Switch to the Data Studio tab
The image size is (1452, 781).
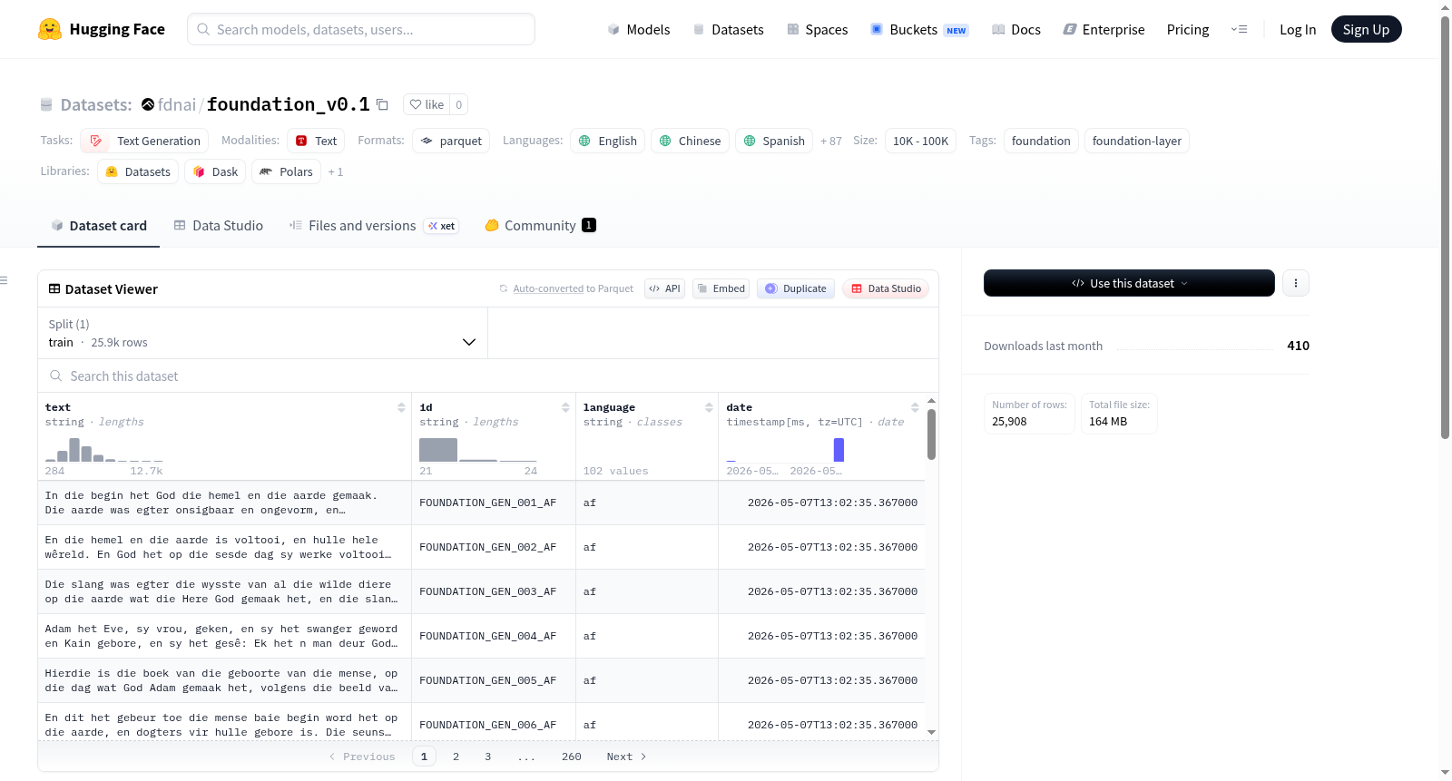tap(219, 226)
